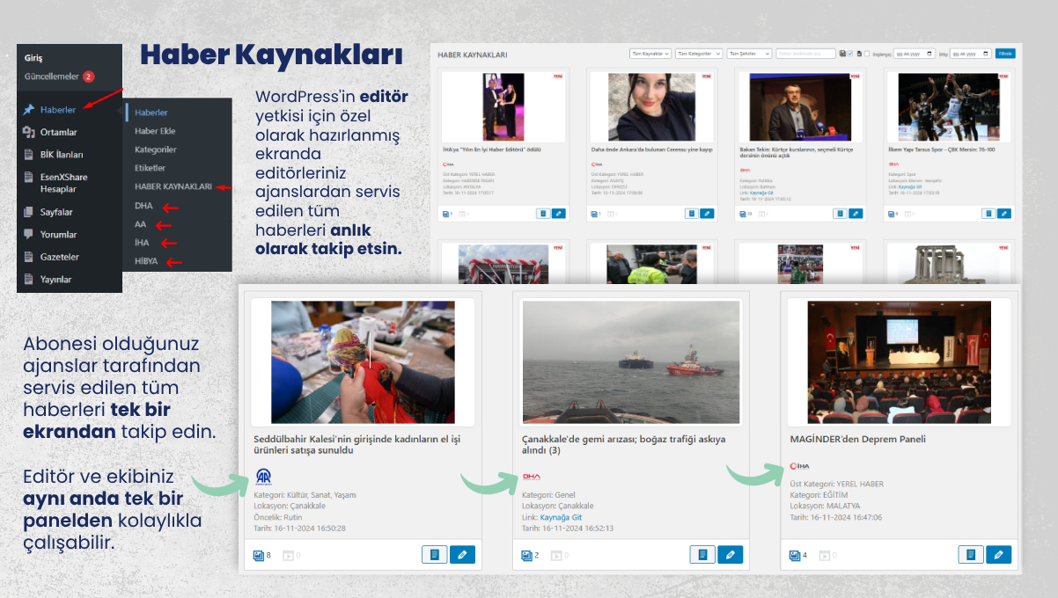This screenshot has height=598, width=1058.
Task: Enable the image filter checkbox in the toolbar
Action: [x=850, y=53]
